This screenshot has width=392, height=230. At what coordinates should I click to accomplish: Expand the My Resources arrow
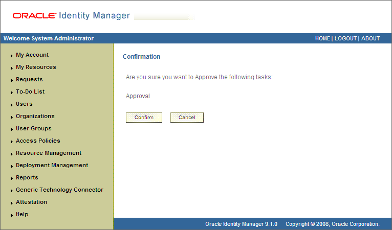pos(11,68)
